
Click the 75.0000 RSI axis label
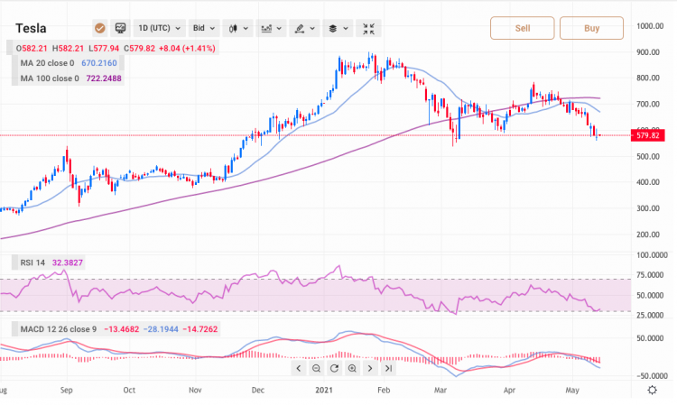[650, 275]
